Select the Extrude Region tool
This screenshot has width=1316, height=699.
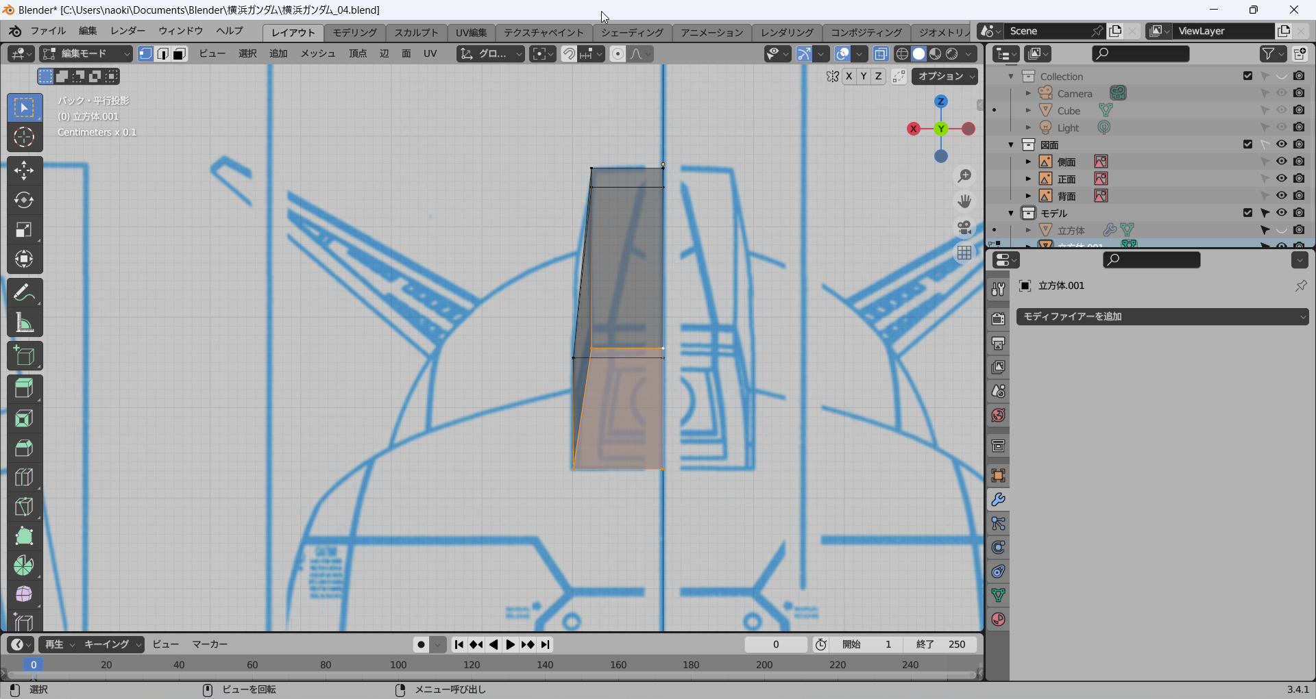click(x=24, y=388)
